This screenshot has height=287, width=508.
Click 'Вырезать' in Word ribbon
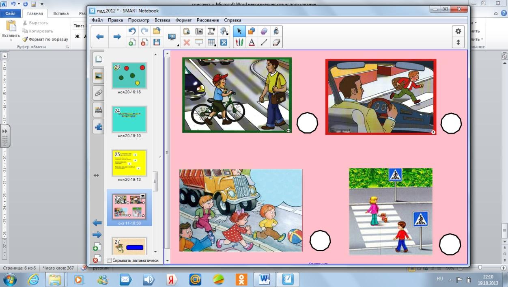tap(35, 23)
